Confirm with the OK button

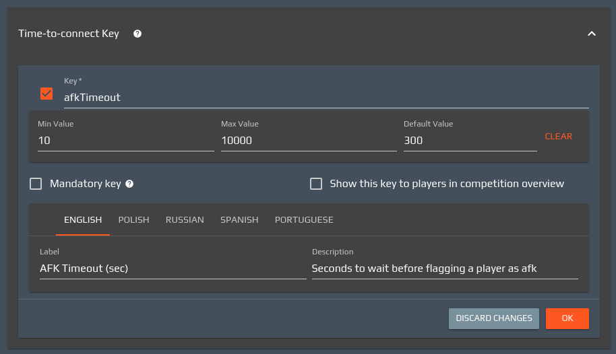coord(567,318)
